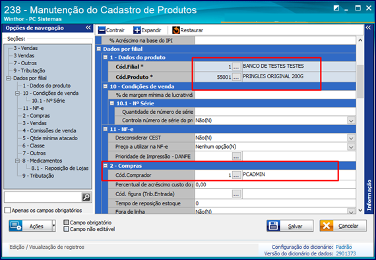This screenshot has width=376, height=260.
Task: Collapse Dados por filial tree node
Action: point(9,78)
